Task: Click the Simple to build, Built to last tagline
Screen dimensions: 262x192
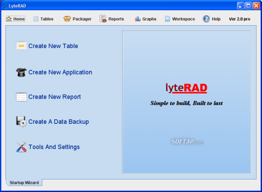Action: pyautogui.click(x=186, y=103)
